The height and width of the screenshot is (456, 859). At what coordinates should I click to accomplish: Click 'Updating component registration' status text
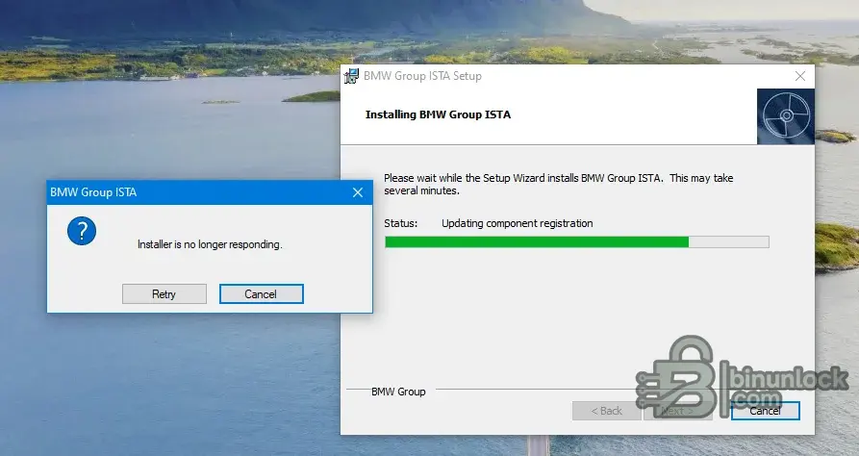(x=518, y=223)
